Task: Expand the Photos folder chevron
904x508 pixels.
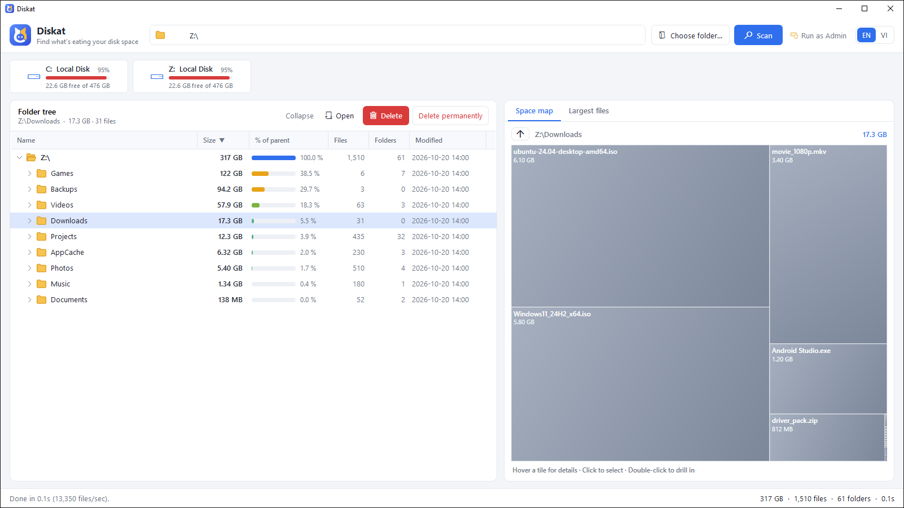Action: pyautogui.click(x=29, y=268)
